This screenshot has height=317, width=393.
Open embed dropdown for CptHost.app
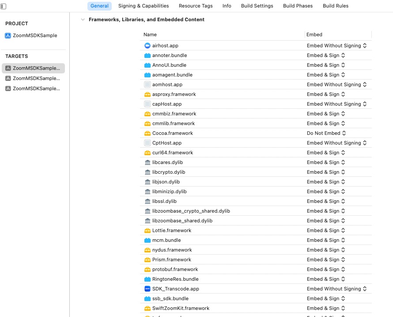point(336,143)
